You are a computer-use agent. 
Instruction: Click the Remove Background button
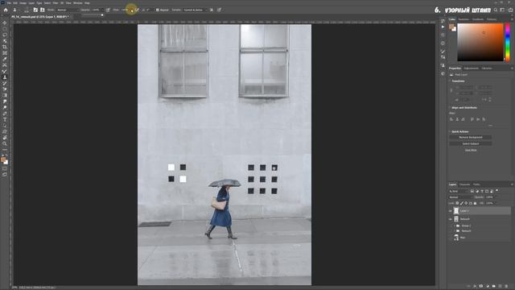coord(470,137)
